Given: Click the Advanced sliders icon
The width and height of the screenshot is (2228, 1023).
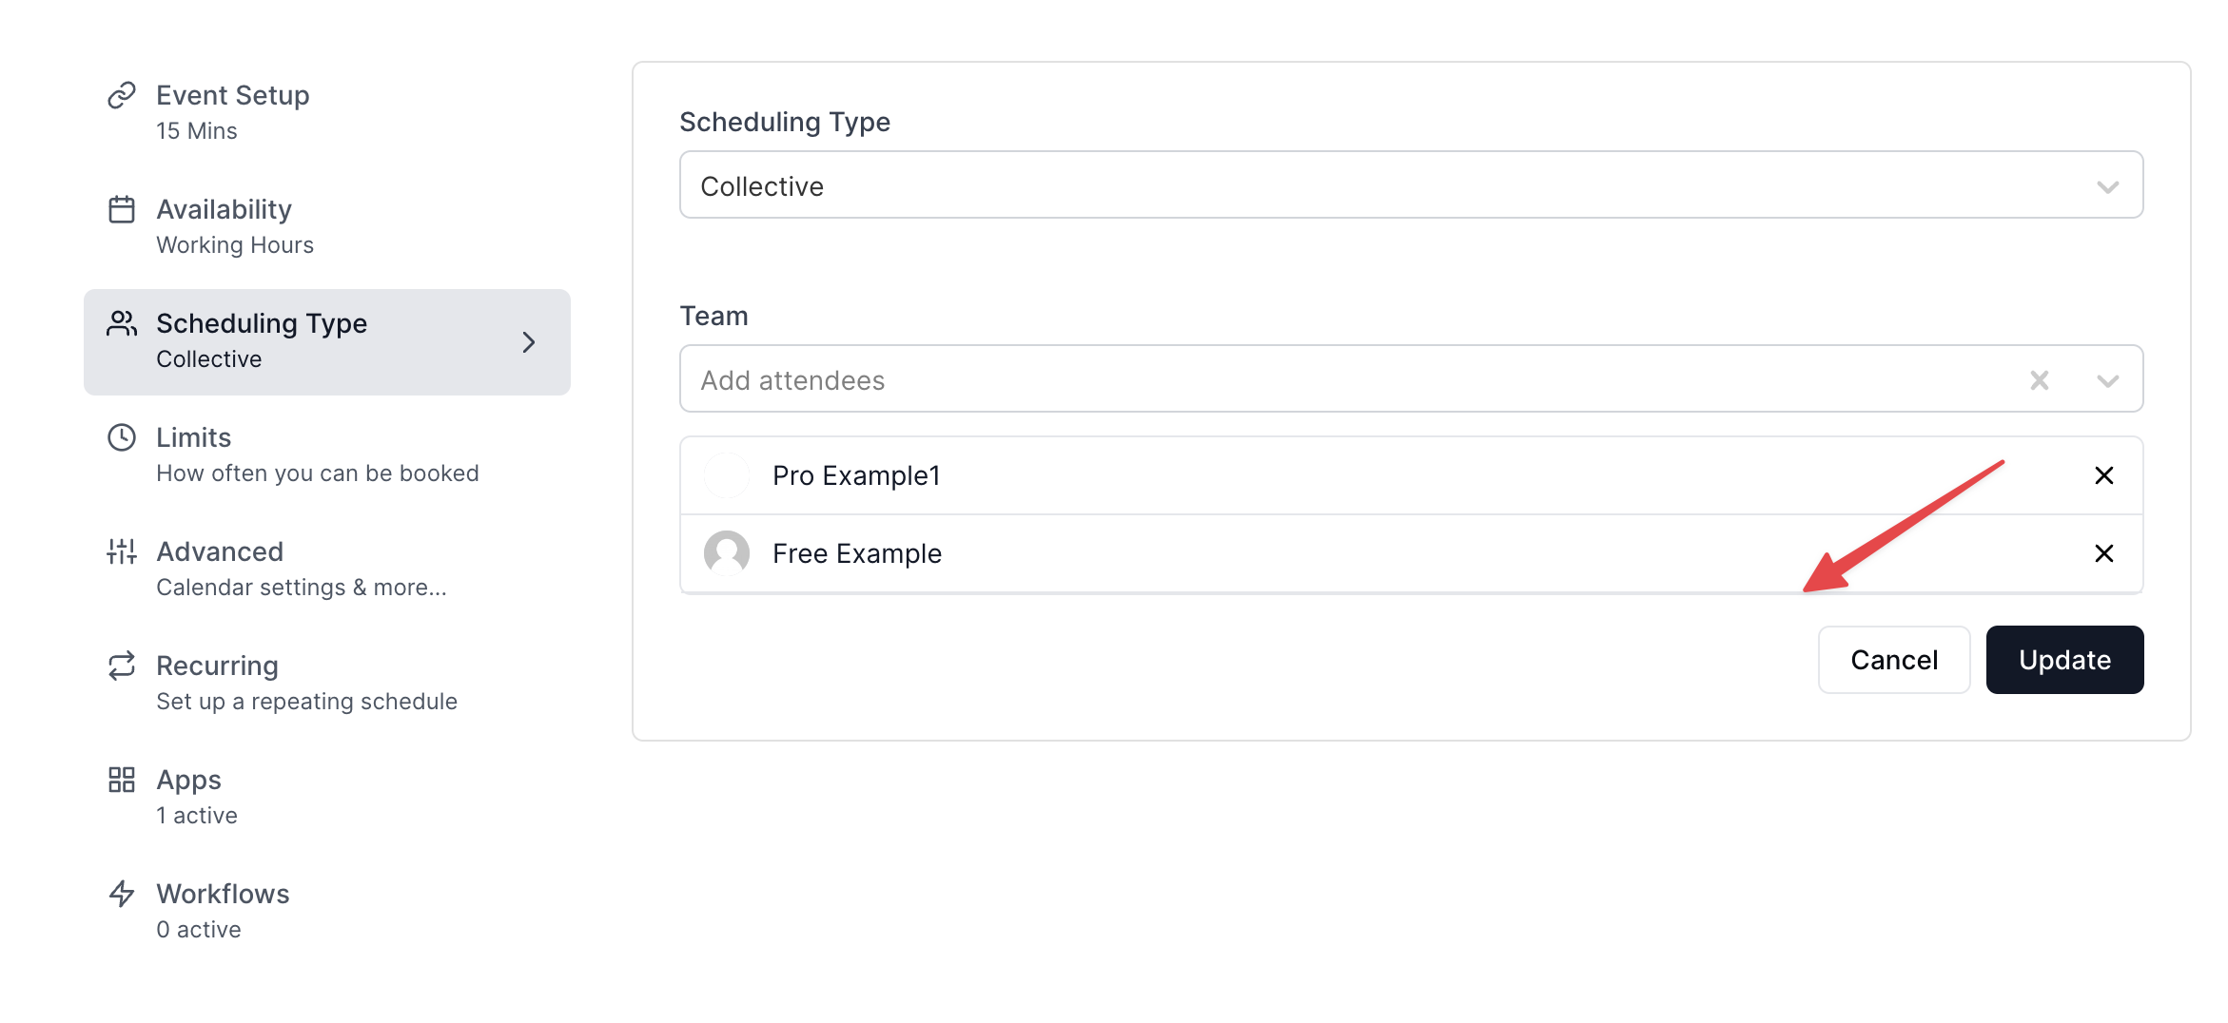Looking at the screenshot, I should click(121, 550).
